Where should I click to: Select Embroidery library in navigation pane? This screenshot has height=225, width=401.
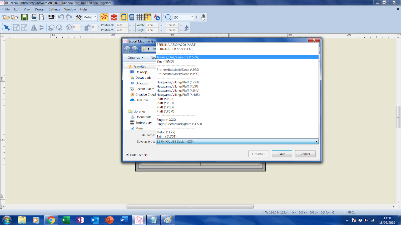click(144, 122)
